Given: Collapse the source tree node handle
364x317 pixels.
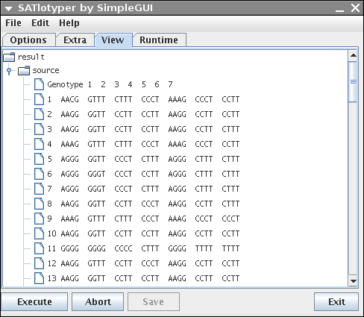Looking at the screenshot, I should coord(9,71).
